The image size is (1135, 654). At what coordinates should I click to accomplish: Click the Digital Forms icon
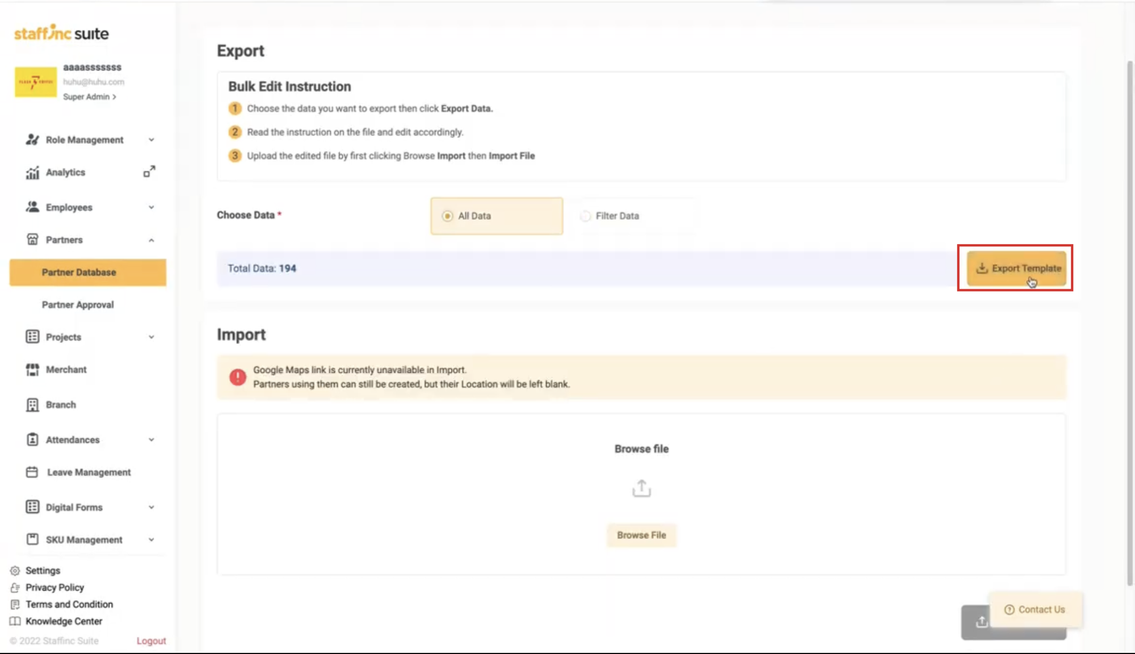pyautogui.click(x=32, y=507)
